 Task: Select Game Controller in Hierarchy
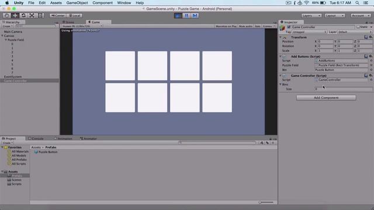tap(15, 80)
